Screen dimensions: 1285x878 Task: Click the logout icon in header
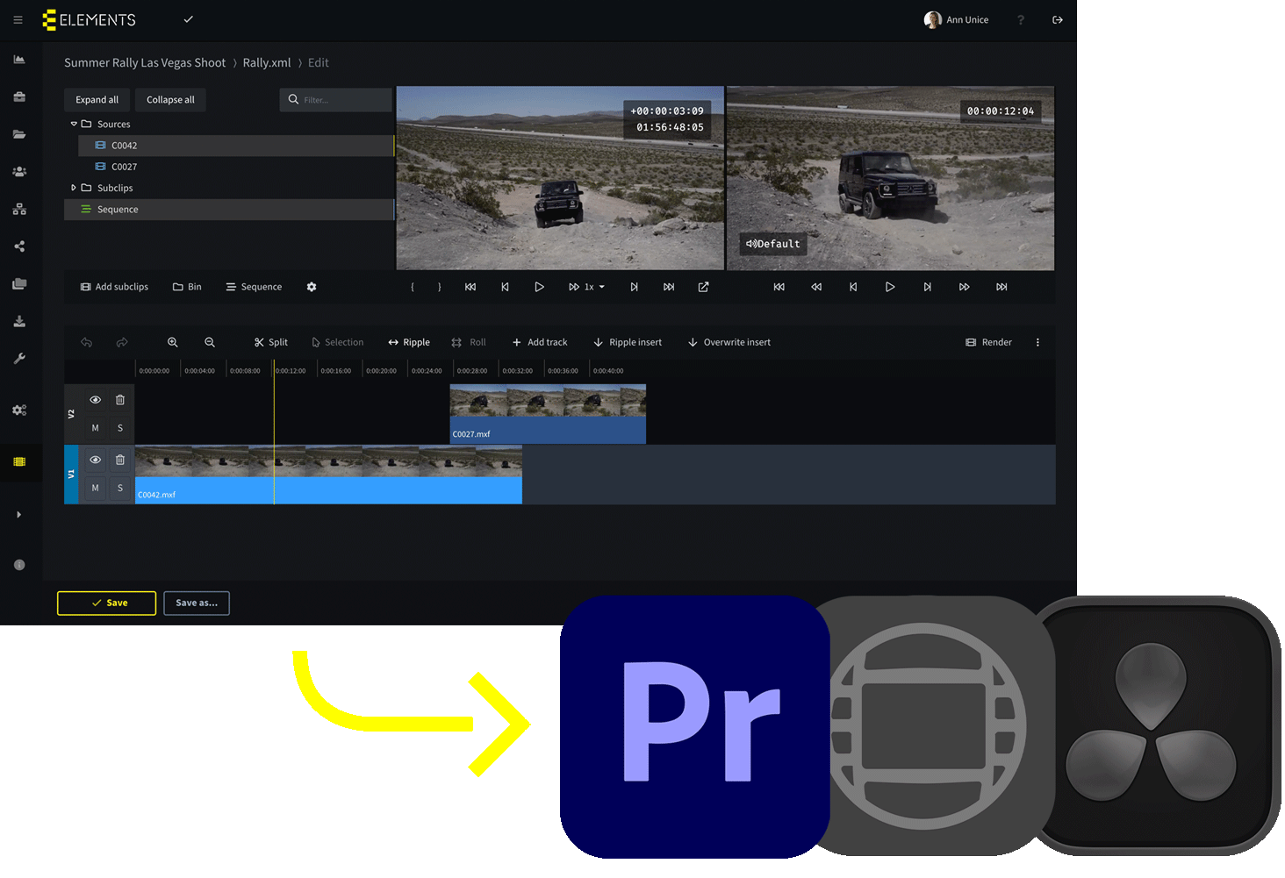click(1058, 20)
